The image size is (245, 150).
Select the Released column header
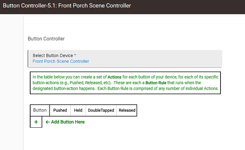pos(127,110)
